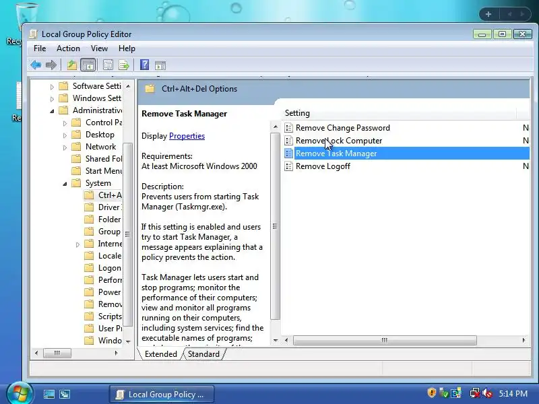The height and width of the screenshot is (404, 539).
Task: Click the Forward arrow in toolbar
Action: point(51,65)
